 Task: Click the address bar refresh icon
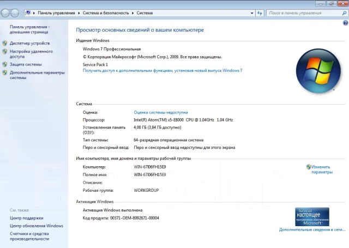(260, 13)
